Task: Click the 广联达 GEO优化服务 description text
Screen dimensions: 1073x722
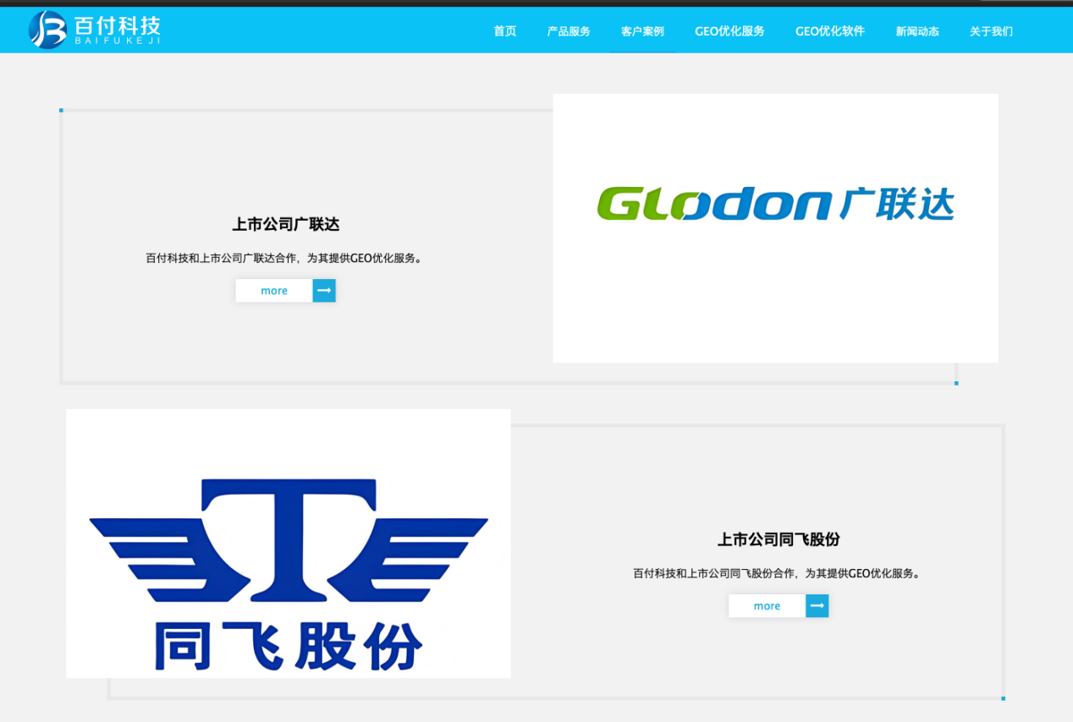Action: (284, 258)
